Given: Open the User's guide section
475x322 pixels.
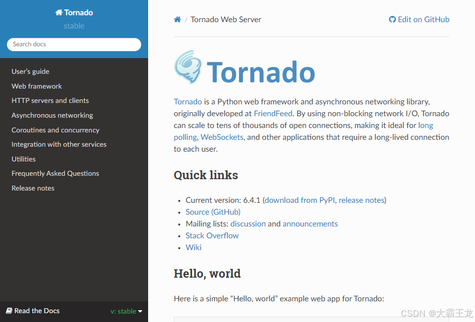Looking at the screenshot, I should (x=30, y=71).
